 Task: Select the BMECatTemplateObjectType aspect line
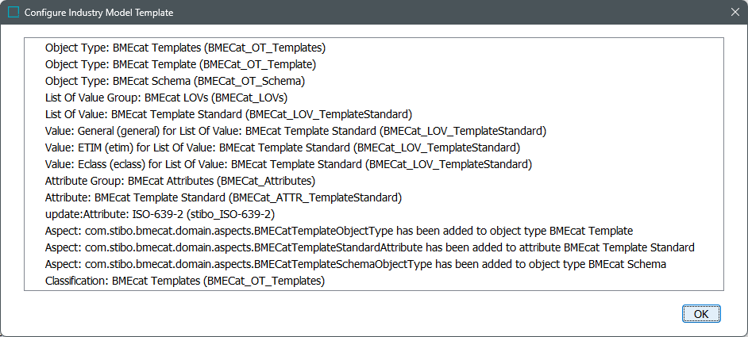coord(339,231)
